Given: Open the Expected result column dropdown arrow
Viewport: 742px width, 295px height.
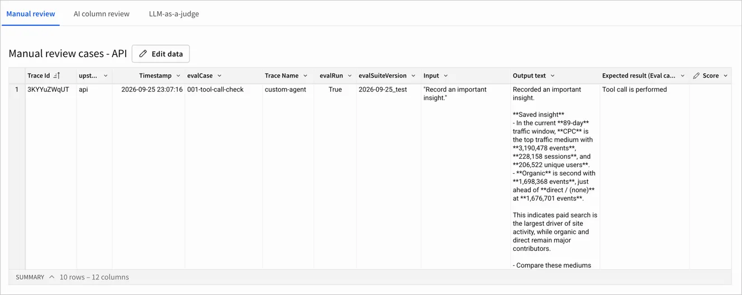Looking at the screenshot, I should 682,75.
